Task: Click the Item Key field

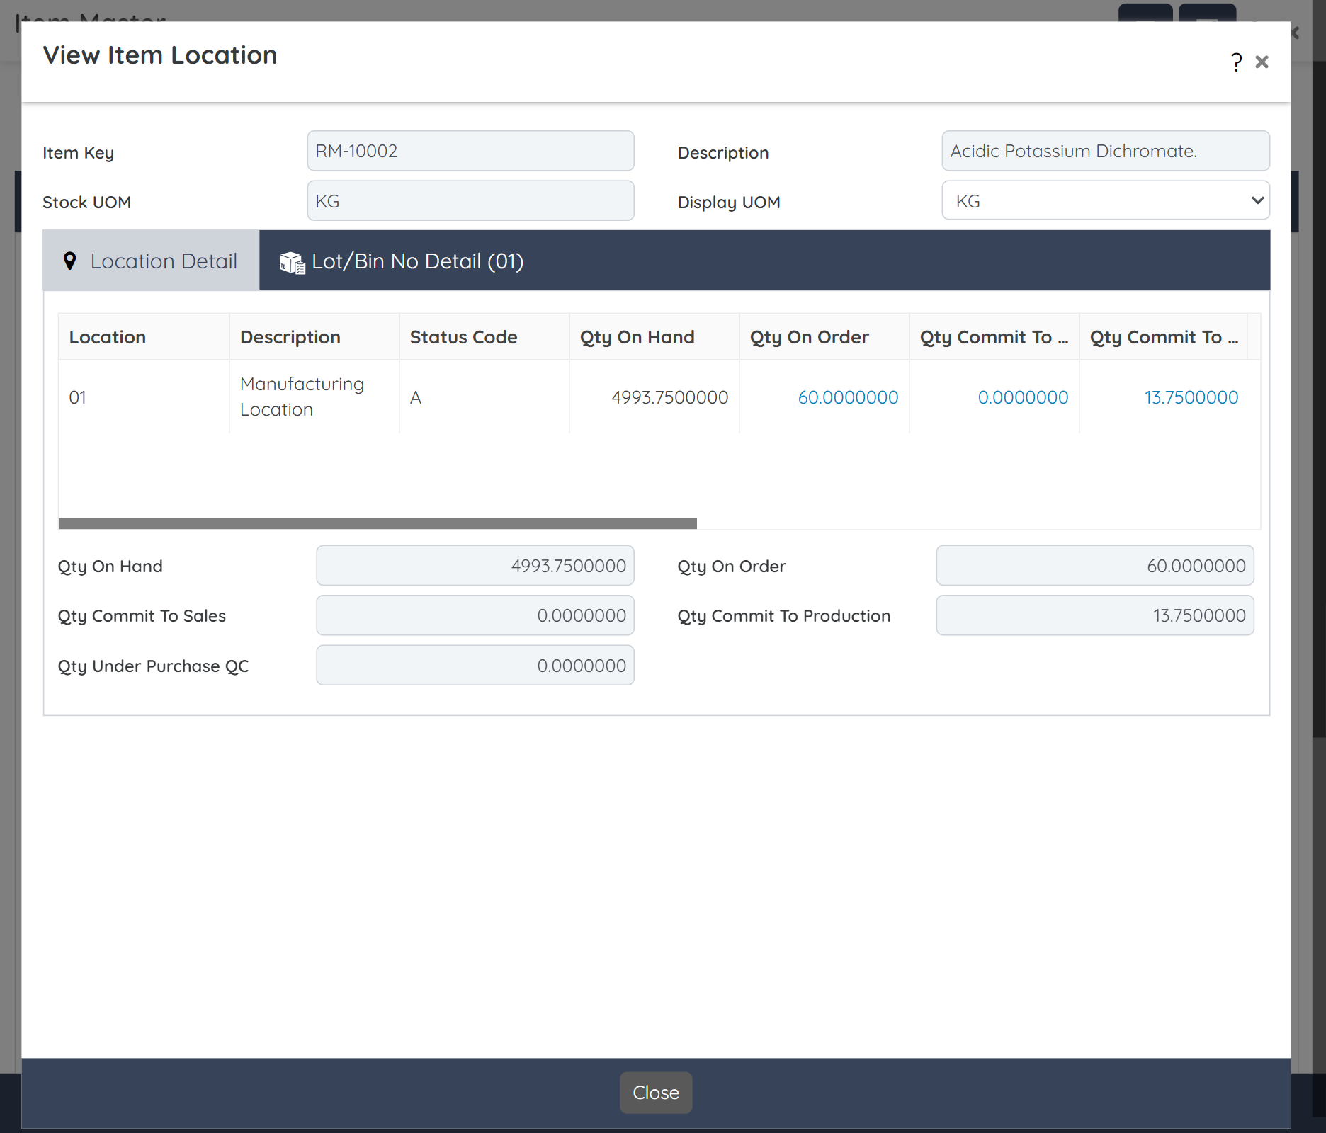Action: 470,151
